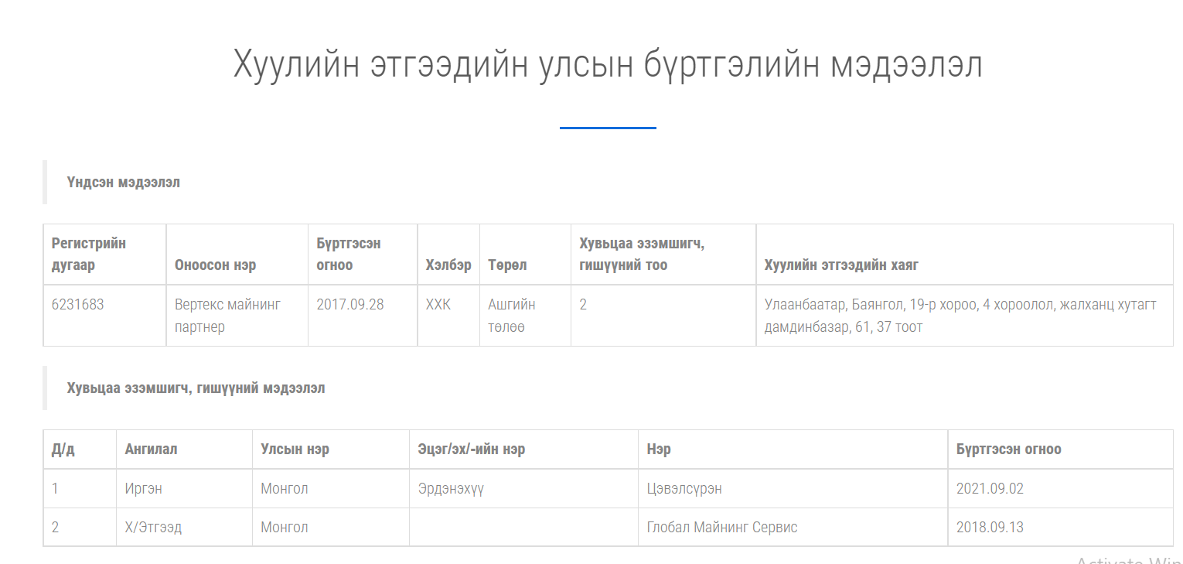Click shareholder 'Глобал Майнинг Сервис'
The image size is (1183, 564).
(x=721, y=528)
